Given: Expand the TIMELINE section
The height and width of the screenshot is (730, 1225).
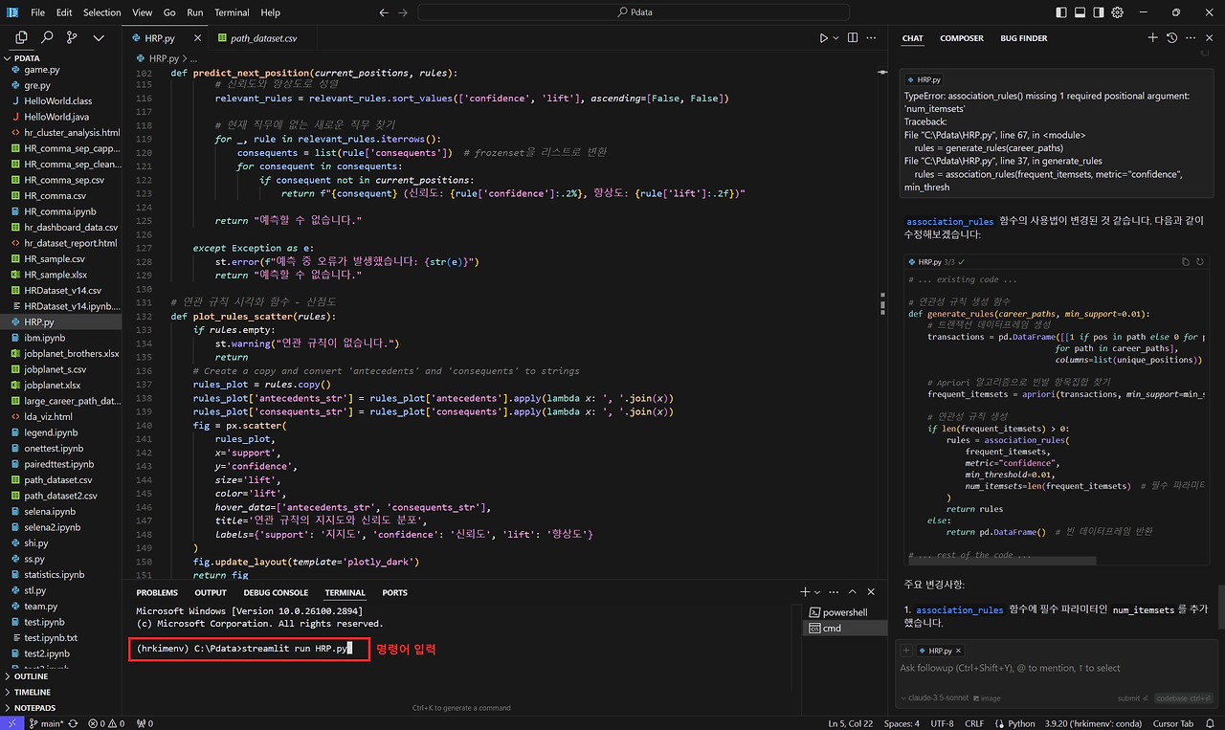Looking at the screenshot, I should [x=61, y=692].
